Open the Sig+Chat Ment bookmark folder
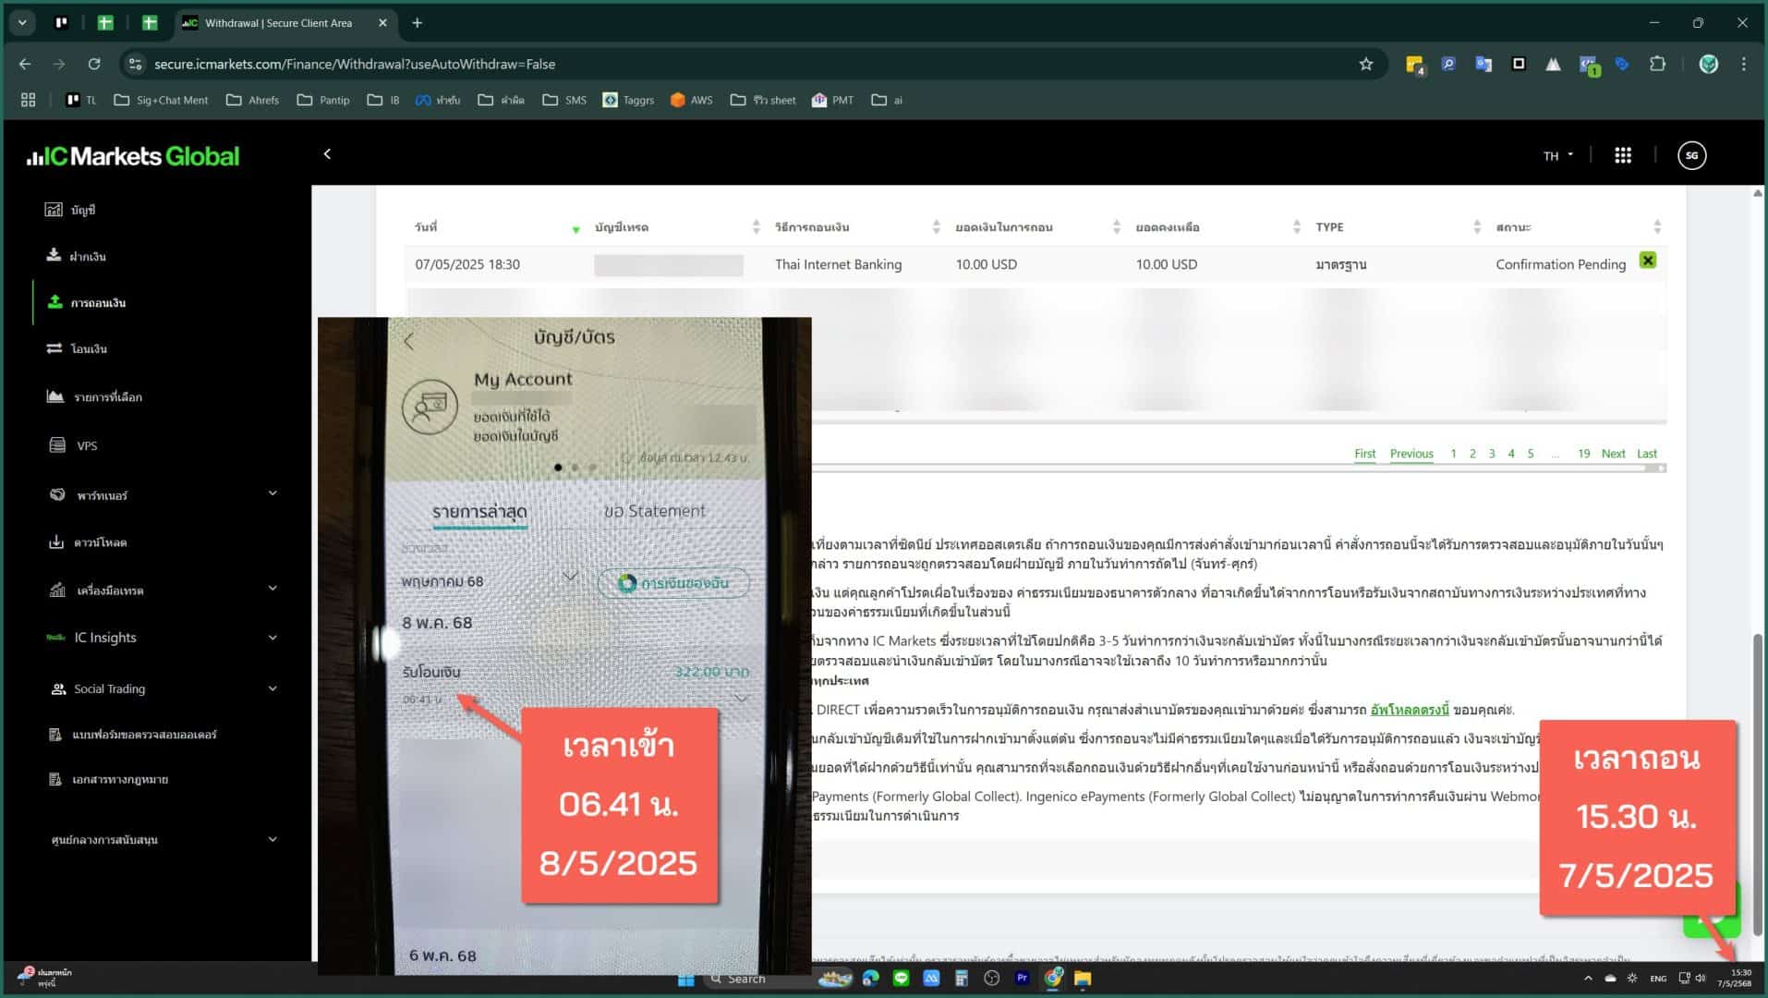Image resolution: width=1768 pixels, height=998 pixels. pyautogui.click(x=161, y=100)
